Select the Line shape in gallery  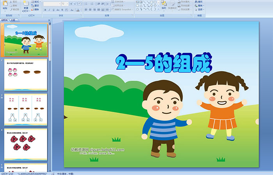pyautogui.click(x=145, y=2)
